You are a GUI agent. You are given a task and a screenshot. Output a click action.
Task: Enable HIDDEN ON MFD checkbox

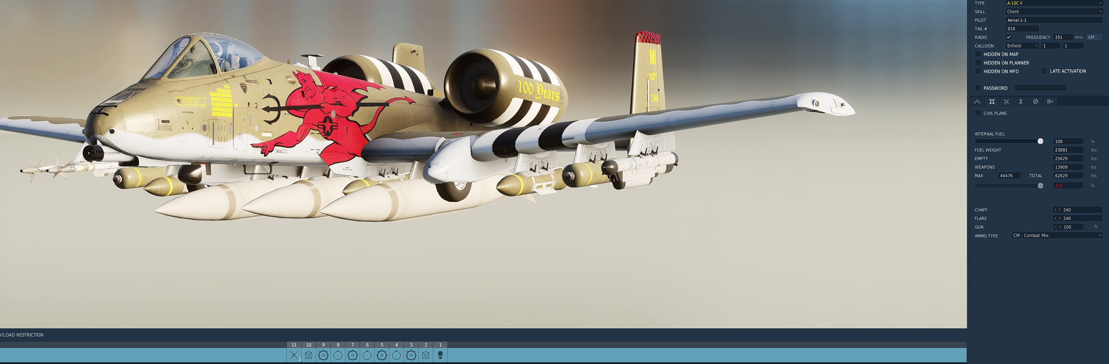pyautogui.click(x=978, y=71)
